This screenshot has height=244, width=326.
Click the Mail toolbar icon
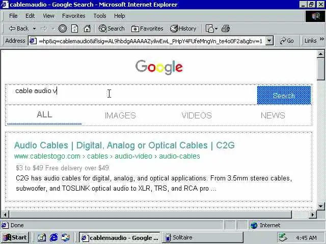coord(209,28)
